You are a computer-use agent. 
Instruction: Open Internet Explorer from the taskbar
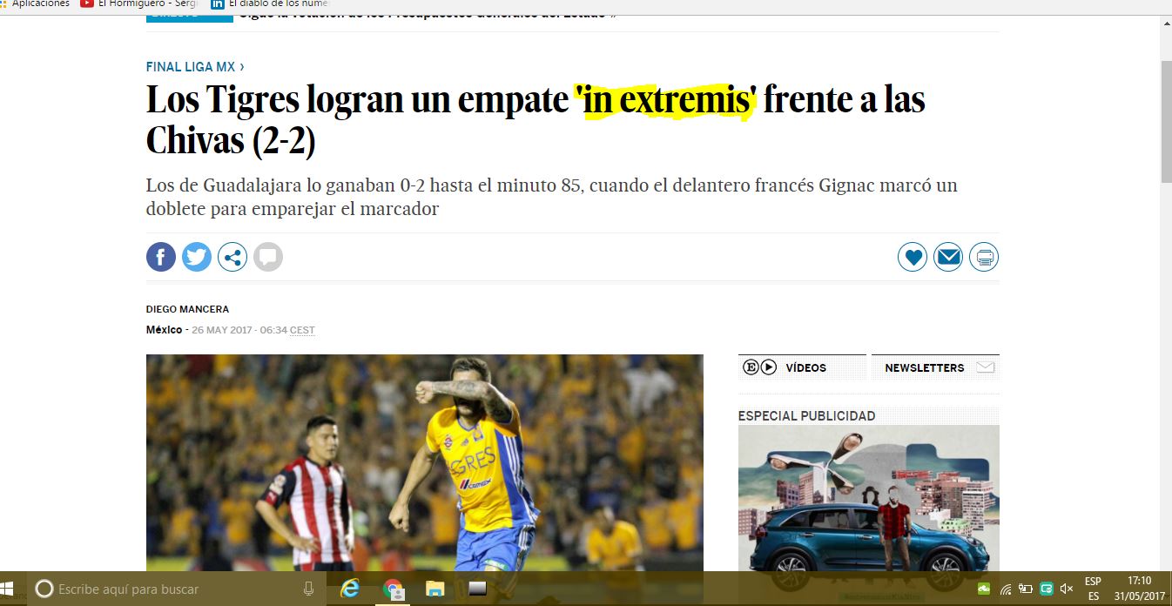tap(350, 589)
